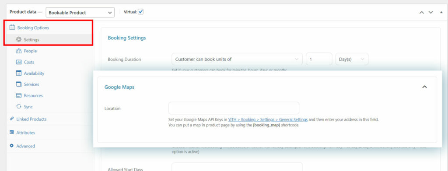
Task: Click the Availability calendar icon
Action: tap(19, 73)
